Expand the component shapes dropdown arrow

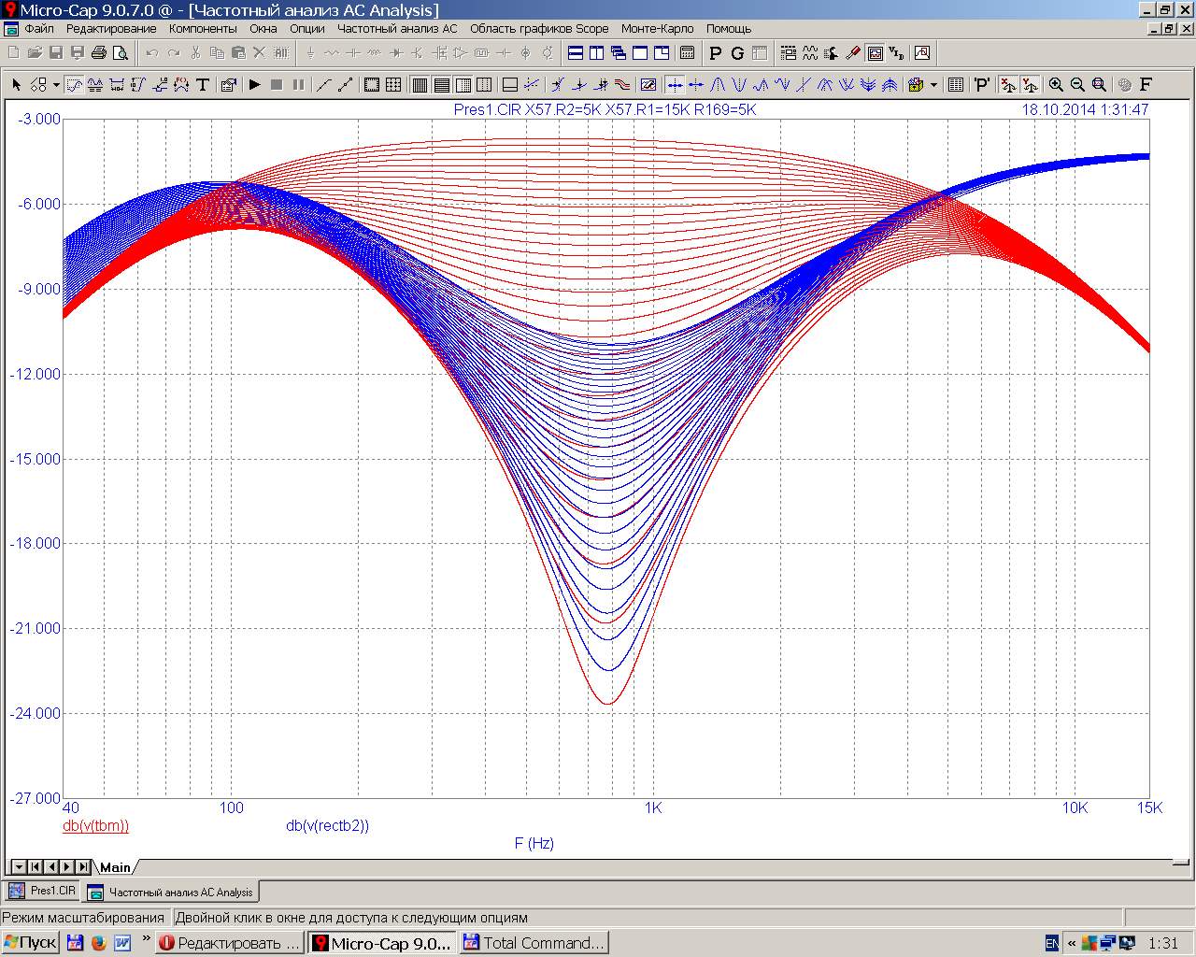[x=56, y=85]
